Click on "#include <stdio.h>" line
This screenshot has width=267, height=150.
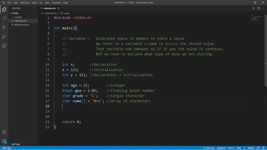coord(73,17)
